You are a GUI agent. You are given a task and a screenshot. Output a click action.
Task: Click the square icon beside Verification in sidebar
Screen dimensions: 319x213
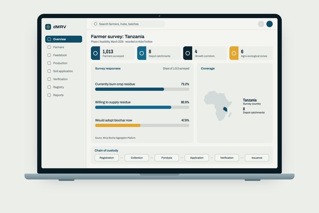(x=49, y=79)
